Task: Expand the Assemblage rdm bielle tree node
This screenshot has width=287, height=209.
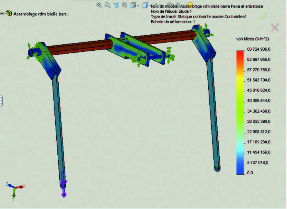Action: (2, 14)
